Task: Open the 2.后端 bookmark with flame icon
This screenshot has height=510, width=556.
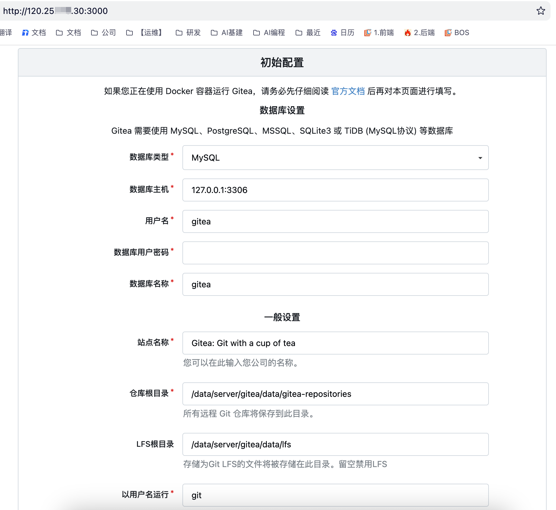Action: pos(420,33)
